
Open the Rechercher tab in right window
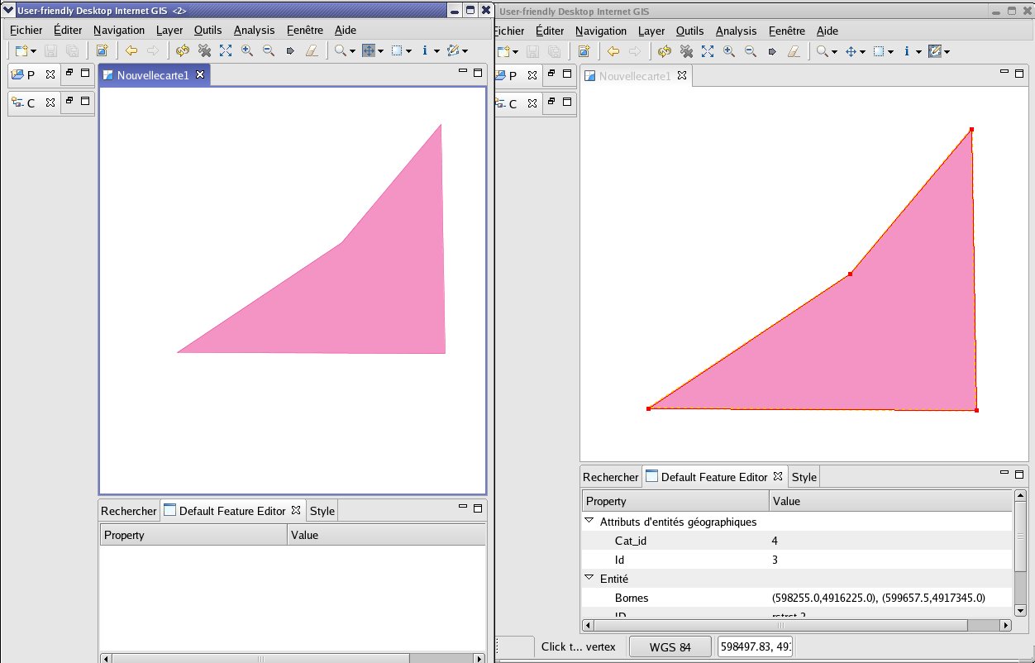pyautogui.click(x=610, y=477)
